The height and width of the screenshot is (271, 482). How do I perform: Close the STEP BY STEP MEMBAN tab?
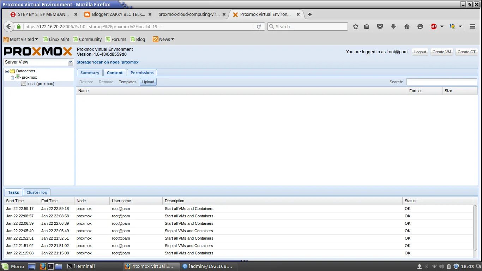click(x=76, y=14)
